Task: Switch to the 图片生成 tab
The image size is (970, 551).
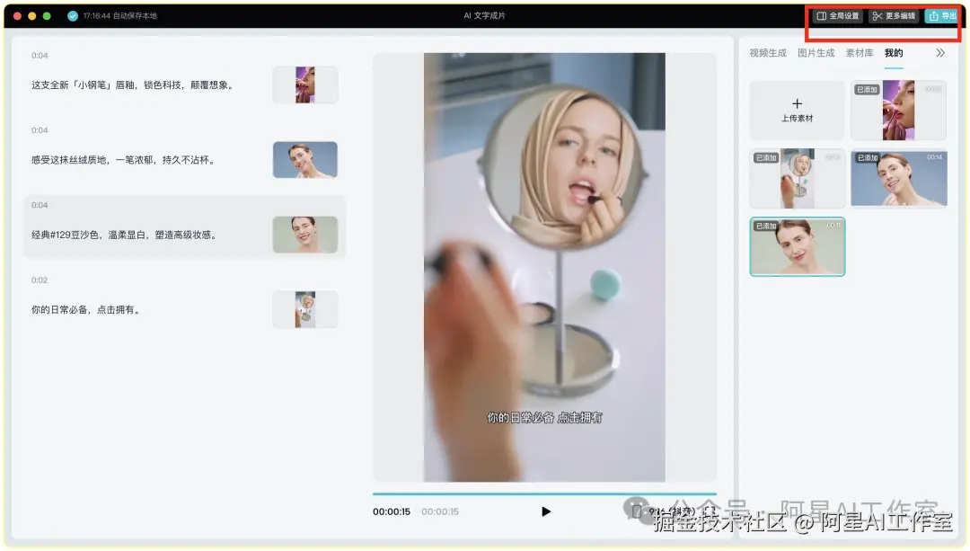Action: click(816, 53)
